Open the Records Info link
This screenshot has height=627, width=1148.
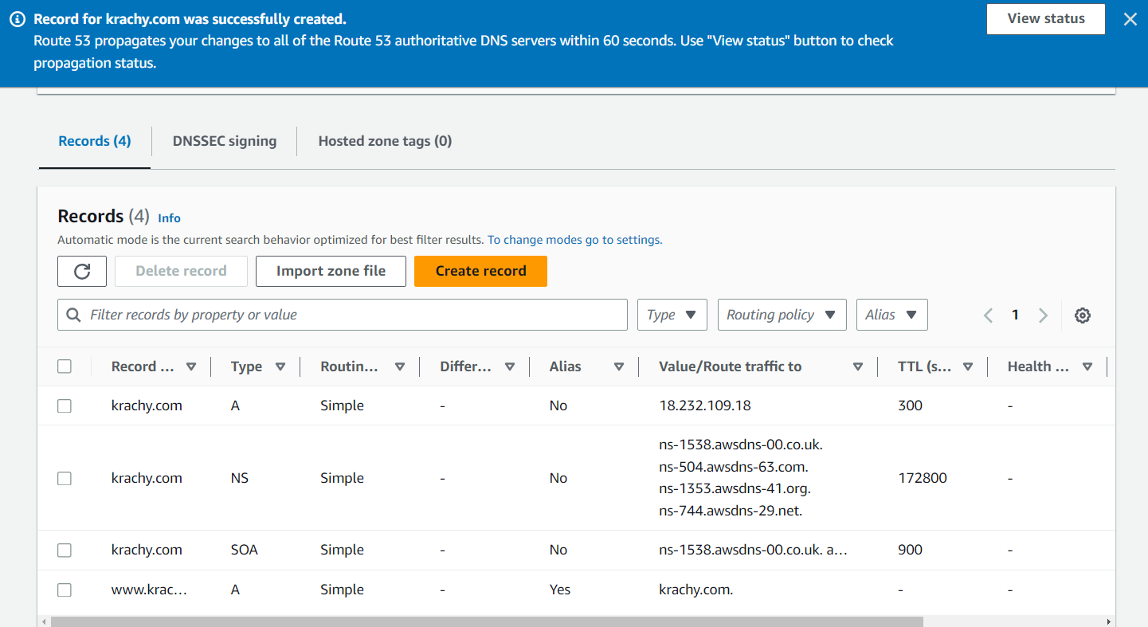click(x=169, y=218)
